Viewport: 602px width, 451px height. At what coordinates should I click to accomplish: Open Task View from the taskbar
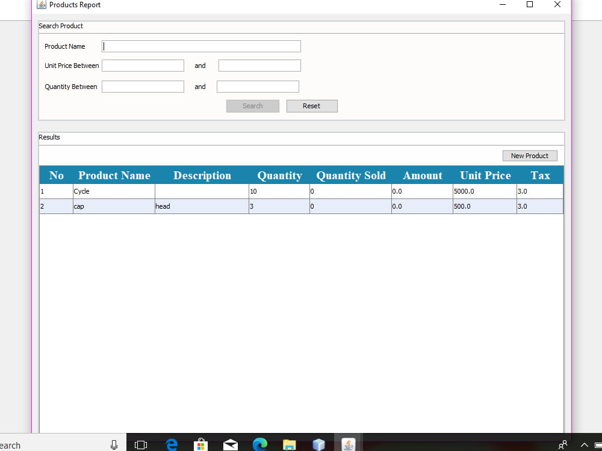(141, 445)
